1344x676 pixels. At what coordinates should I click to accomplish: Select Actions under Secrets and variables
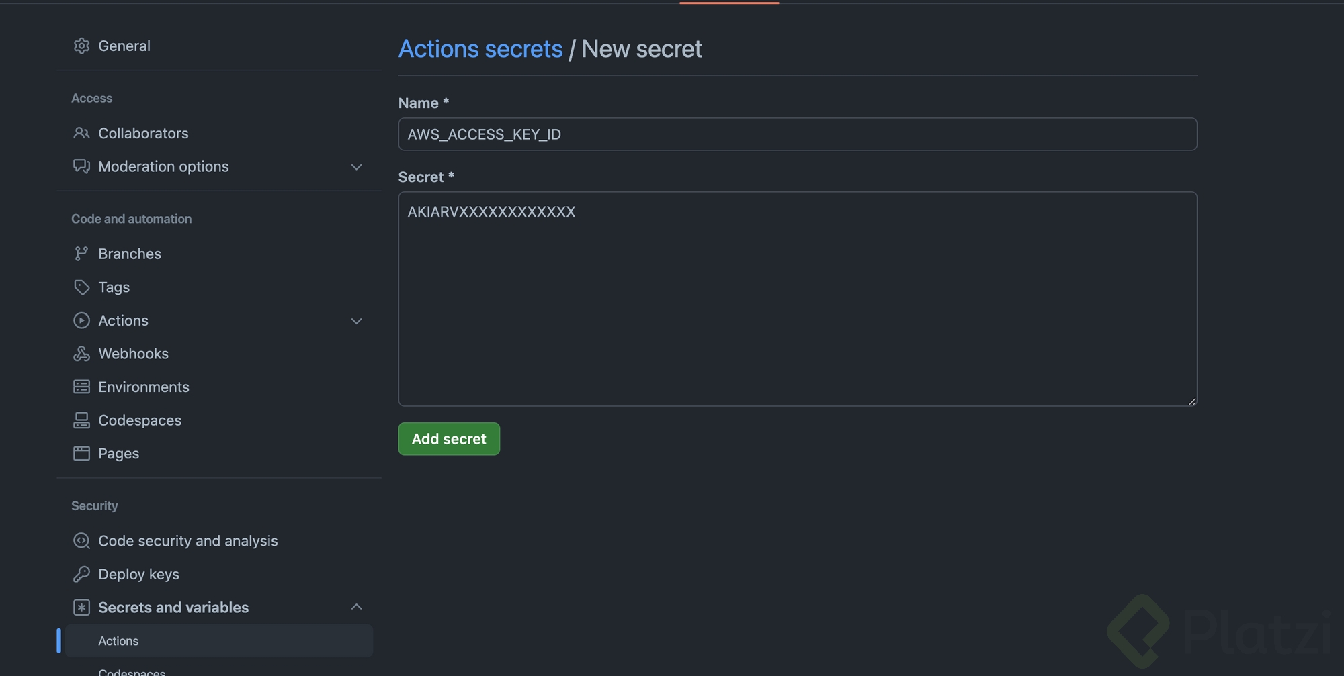tap(118, 641)
